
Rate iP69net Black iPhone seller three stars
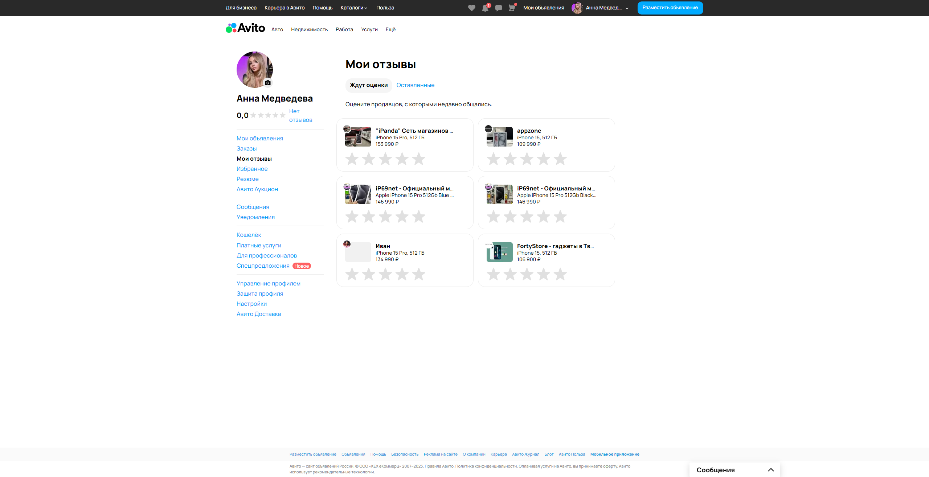click(x=527, y=217)
